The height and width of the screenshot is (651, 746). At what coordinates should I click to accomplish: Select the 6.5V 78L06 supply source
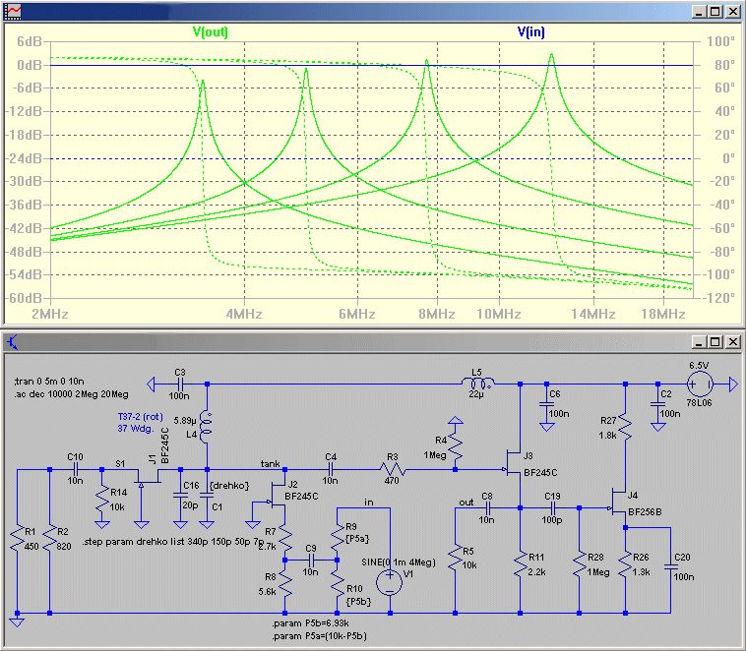pos(700,384)
